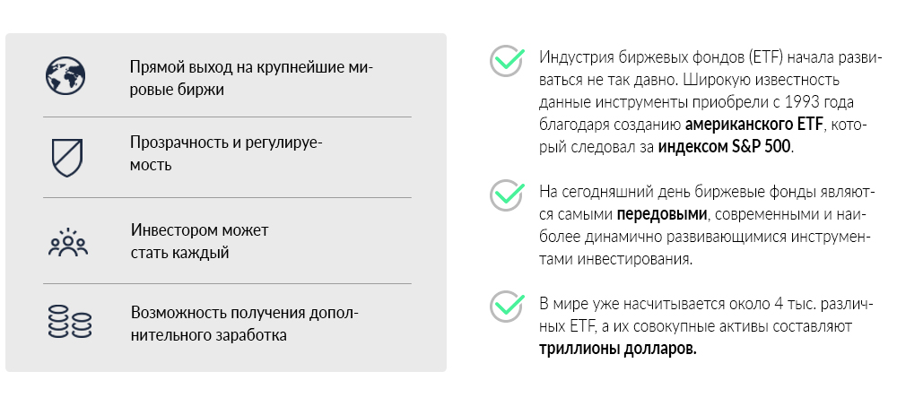Click the checkmark beside the ETF industry paragraph
Image resolution: width=897 pixels, height=415 pixels.
pyautogui.click(x=507, y=61)
